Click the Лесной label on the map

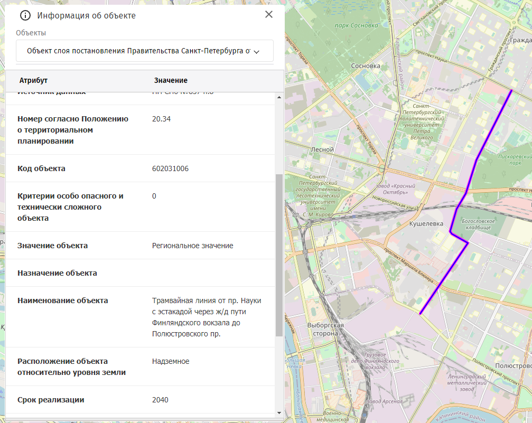(x=322, y=149)
